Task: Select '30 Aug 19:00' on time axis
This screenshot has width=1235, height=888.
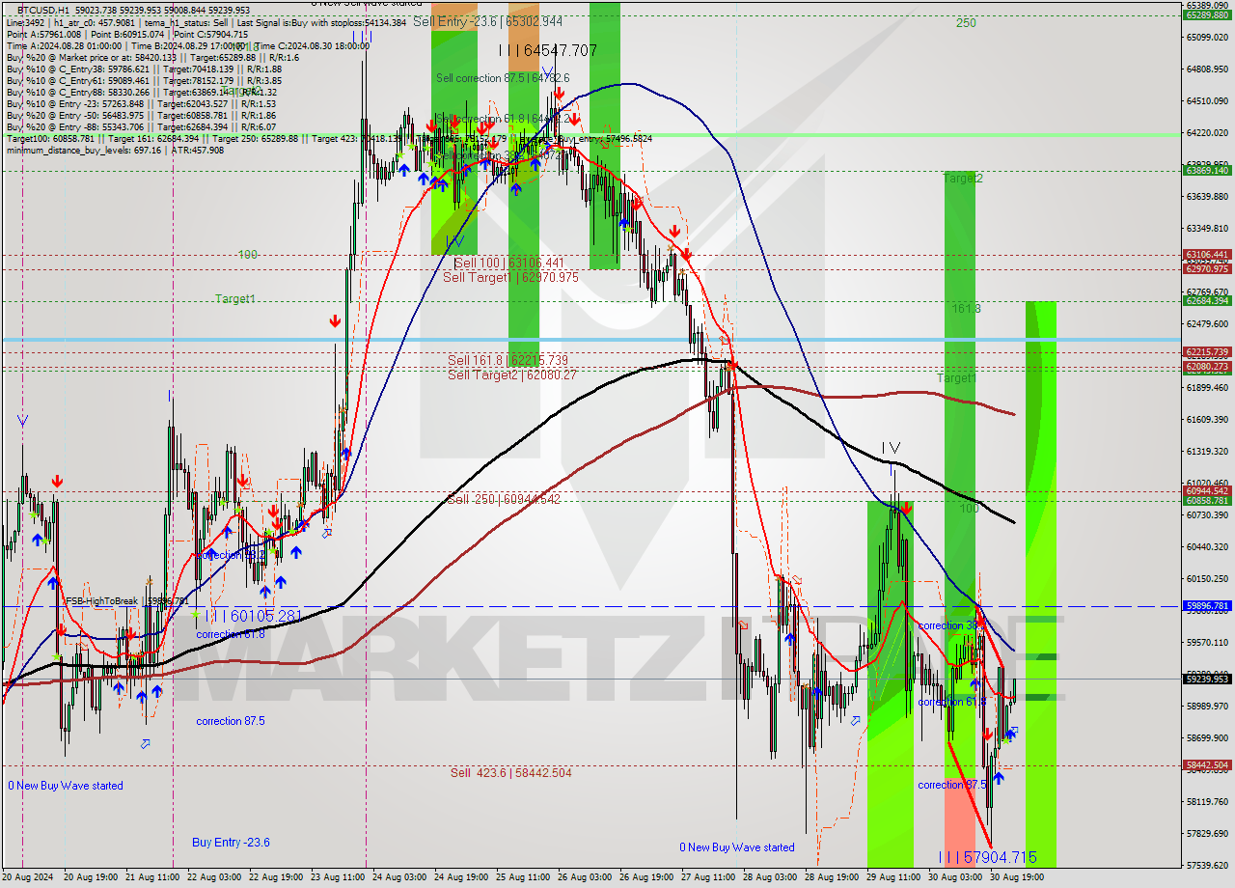Action: tap(1019, 878)
